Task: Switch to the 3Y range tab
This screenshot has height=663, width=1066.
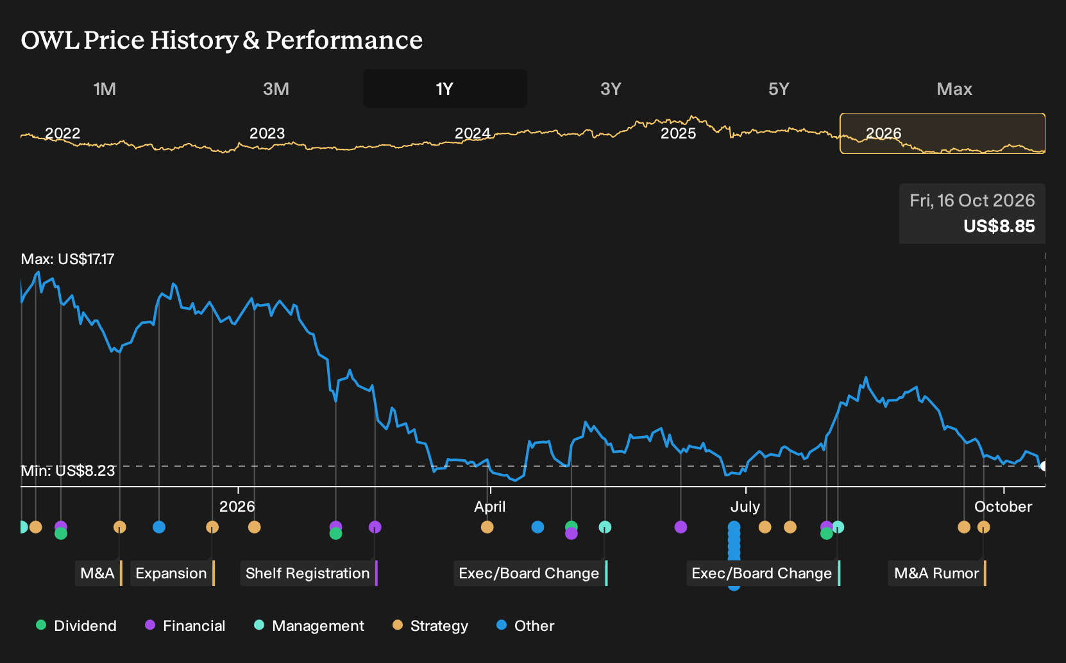Action: click(x=611, y=88)
